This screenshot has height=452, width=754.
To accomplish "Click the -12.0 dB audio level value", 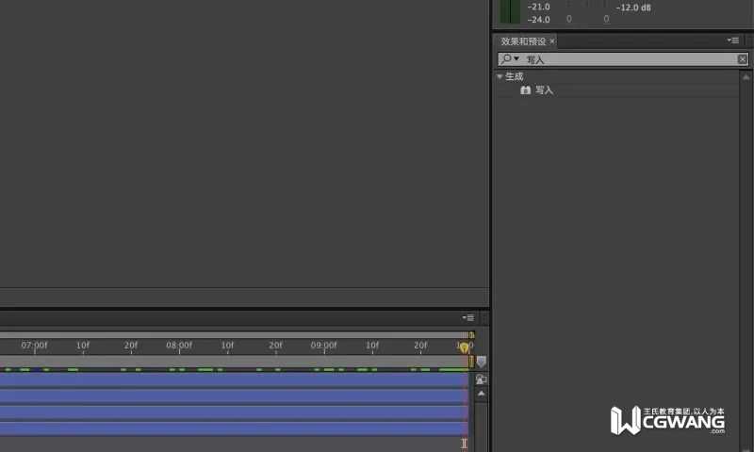I will point(633,8).
